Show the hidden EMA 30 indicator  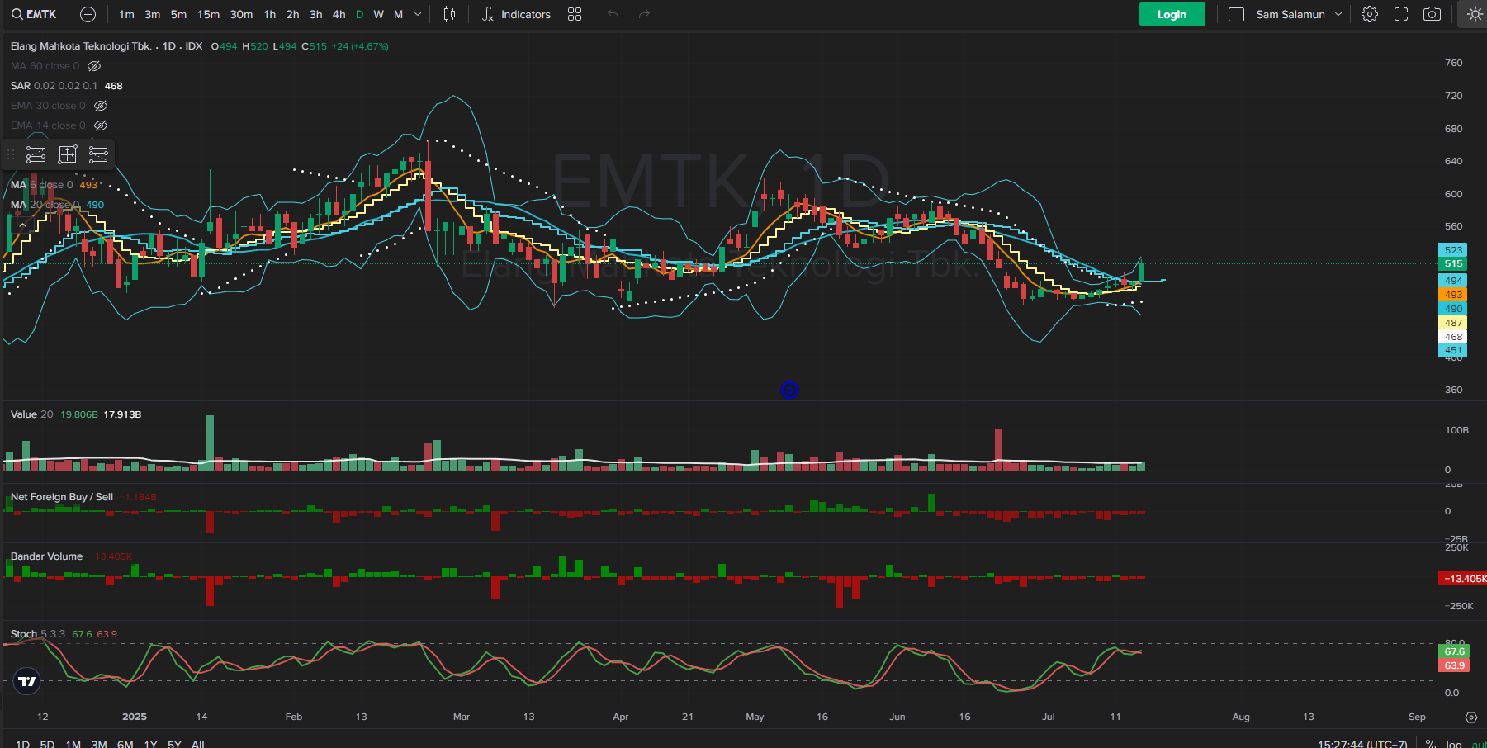[101, 106]
